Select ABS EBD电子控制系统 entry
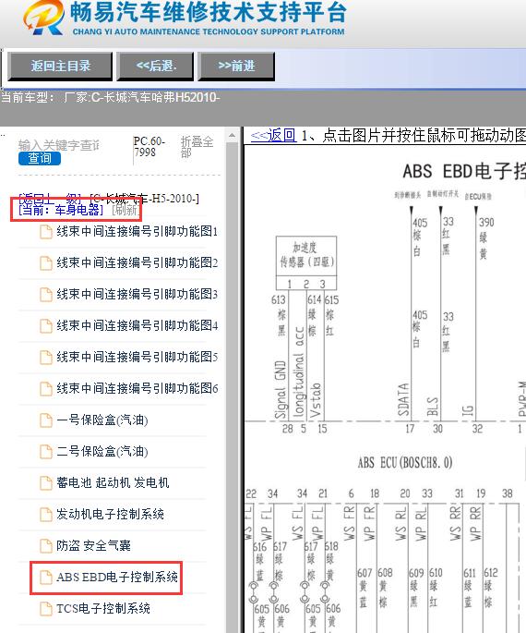 pos(117,577)
